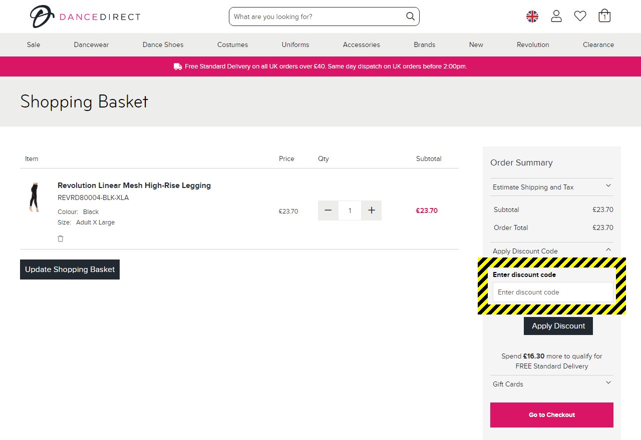Click the free delivery promo banner
This screenshot has height=440, width=641.
[x=320, y=66]
